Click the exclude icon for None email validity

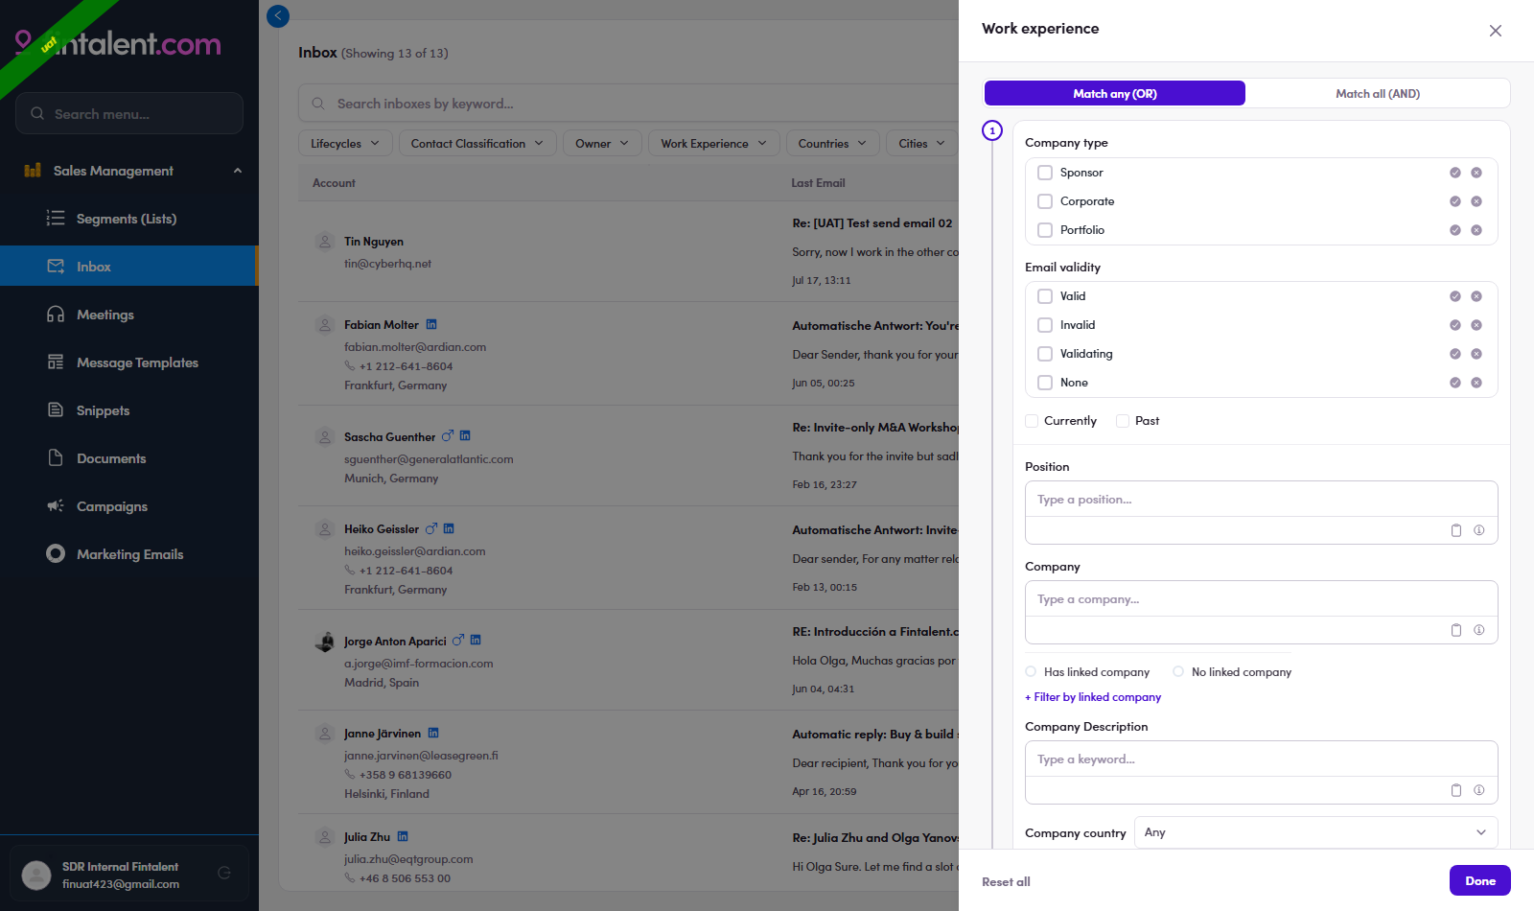pos(1476,383)
